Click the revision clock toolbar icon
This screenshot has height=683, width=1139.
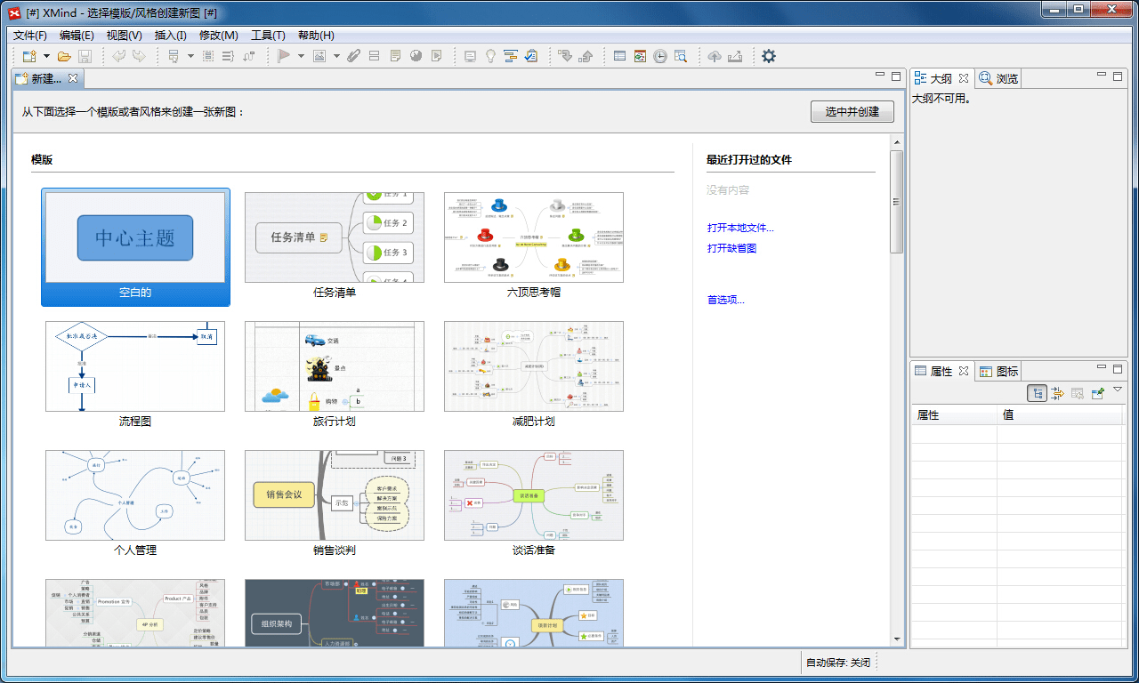[660, 56]
